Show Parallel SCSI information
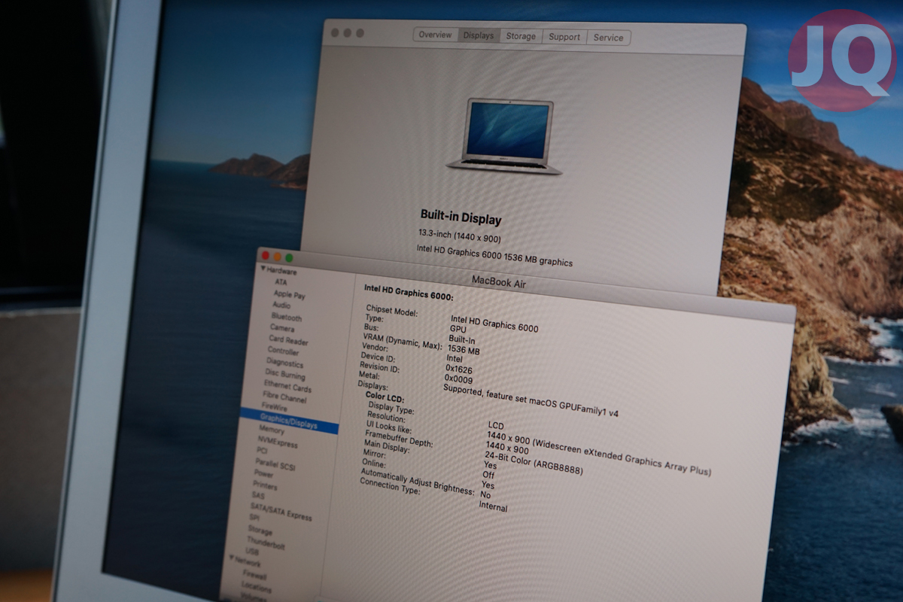 pos(275,465)
